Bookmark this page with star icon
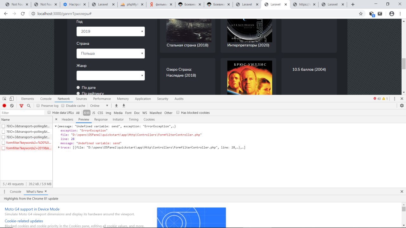Image resolution: width=406 pixels, height=228 pixels. coord(361,14)
